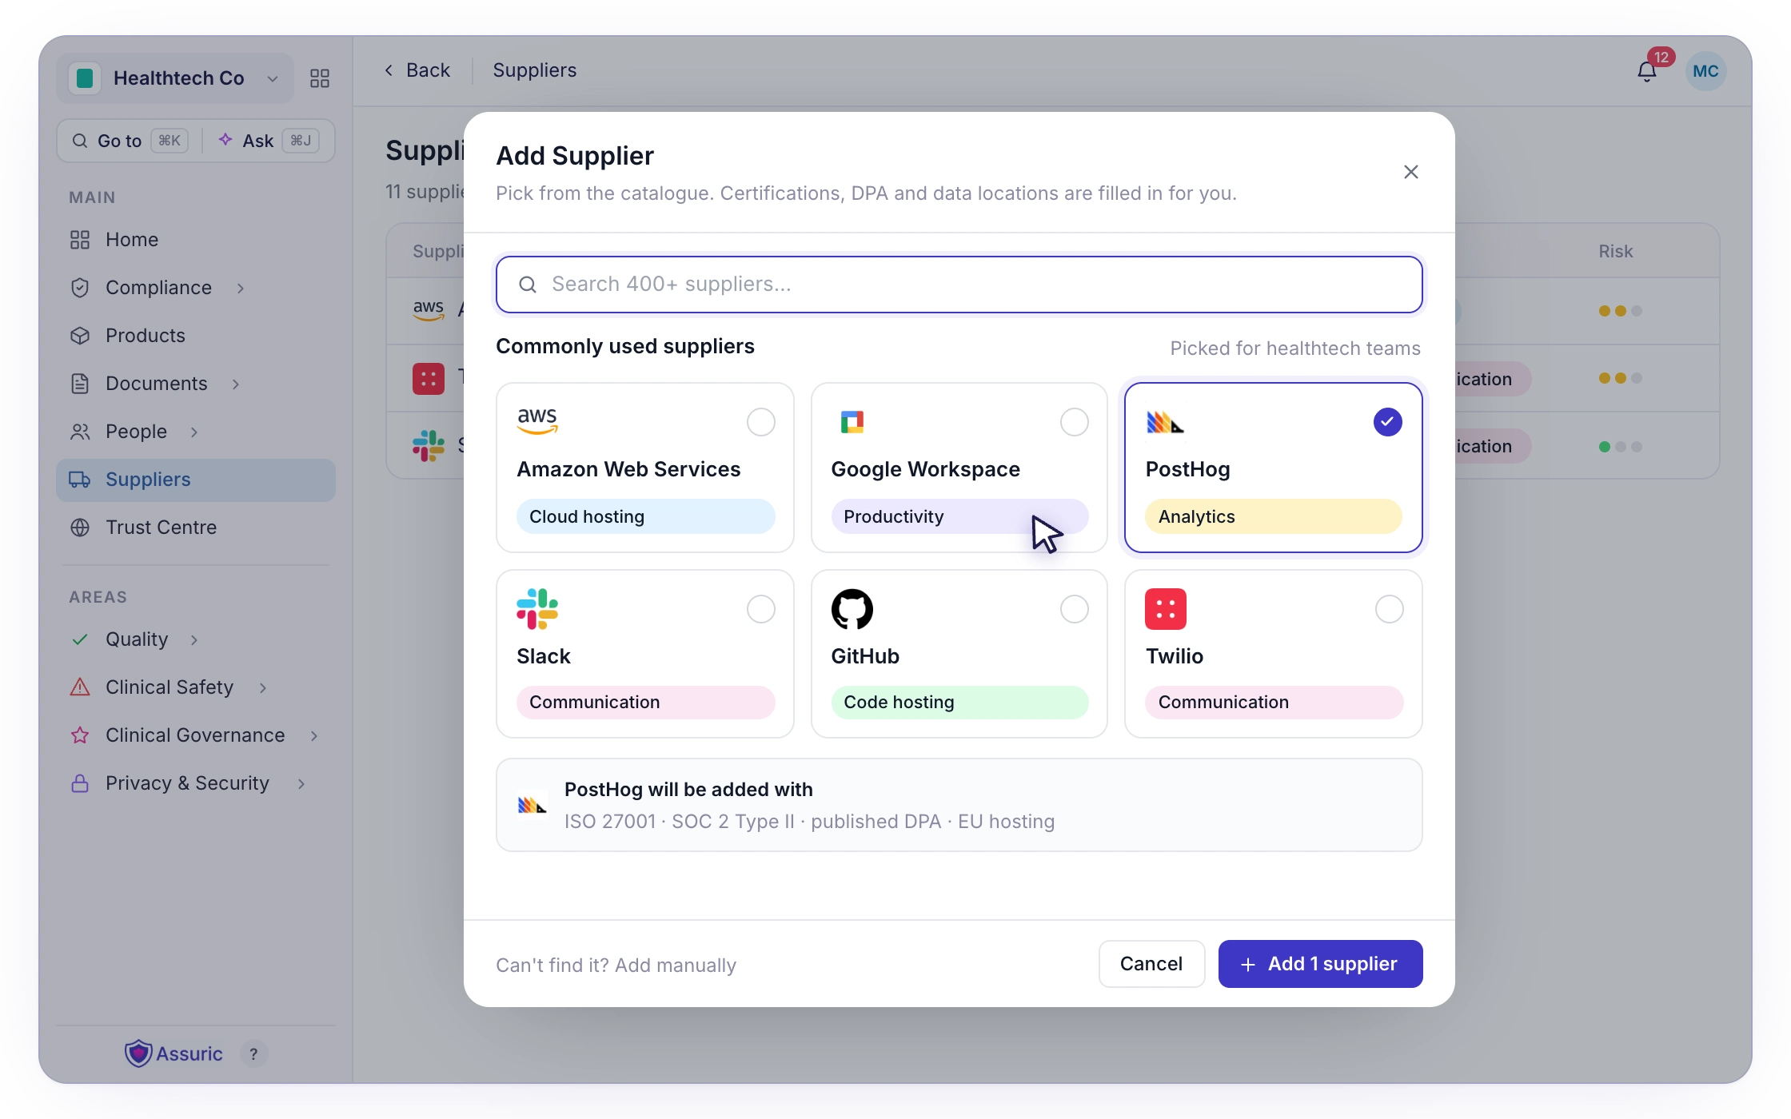Click the GitHub octocat logo
The height and width of the screenshot is (1119, 1791).
click(852, 609)
